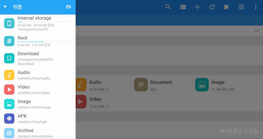Click the yellow Audio sidebar icon
The height and width of the screenshot is (139, 263).
point(9,75)
